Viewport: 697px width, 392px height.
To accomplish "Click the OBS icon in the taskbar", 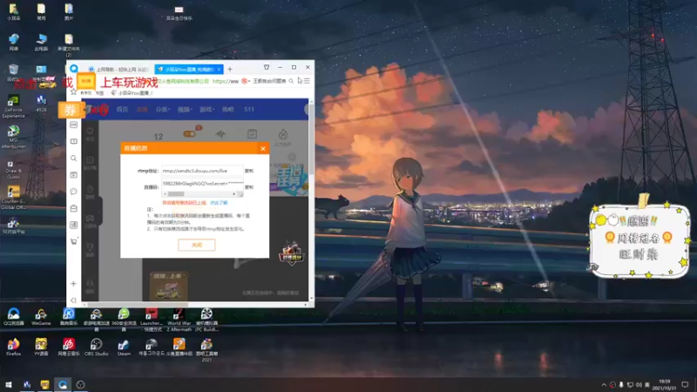I will click(x=80, y=384).
